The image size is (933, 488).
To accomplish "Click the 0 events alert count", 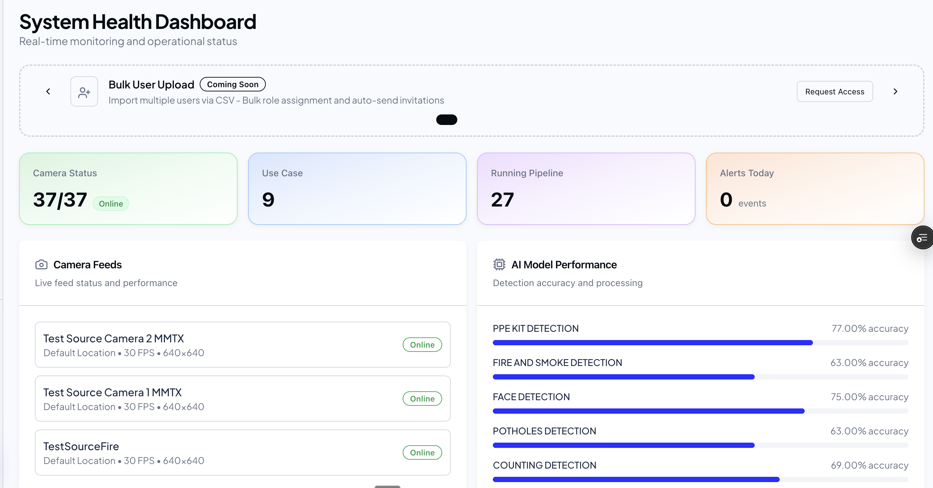I will 743,200.
